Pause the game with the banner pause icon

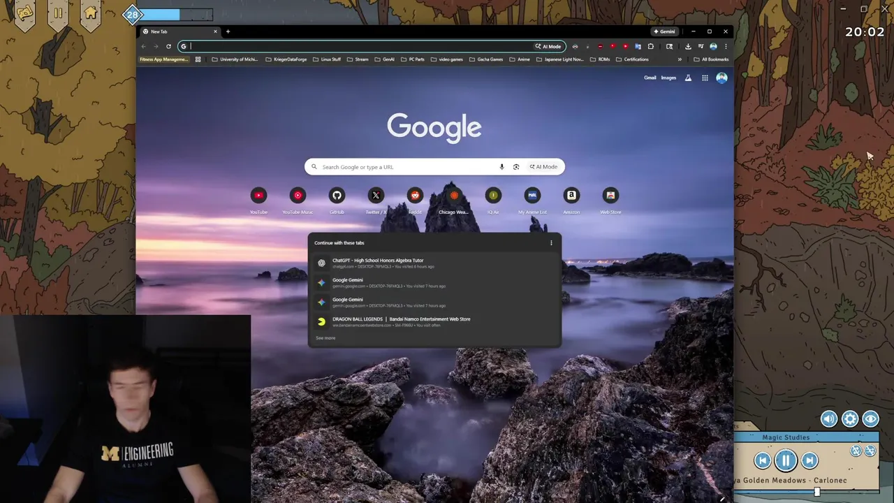click(58, 13)
